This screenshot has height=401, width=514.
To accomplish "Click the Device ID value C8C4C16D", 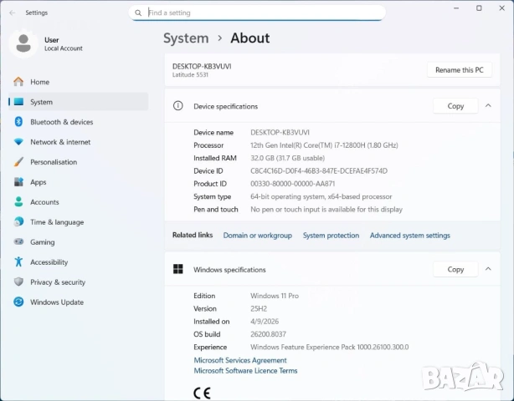I will pyautogui.click(x=319, y=170).
